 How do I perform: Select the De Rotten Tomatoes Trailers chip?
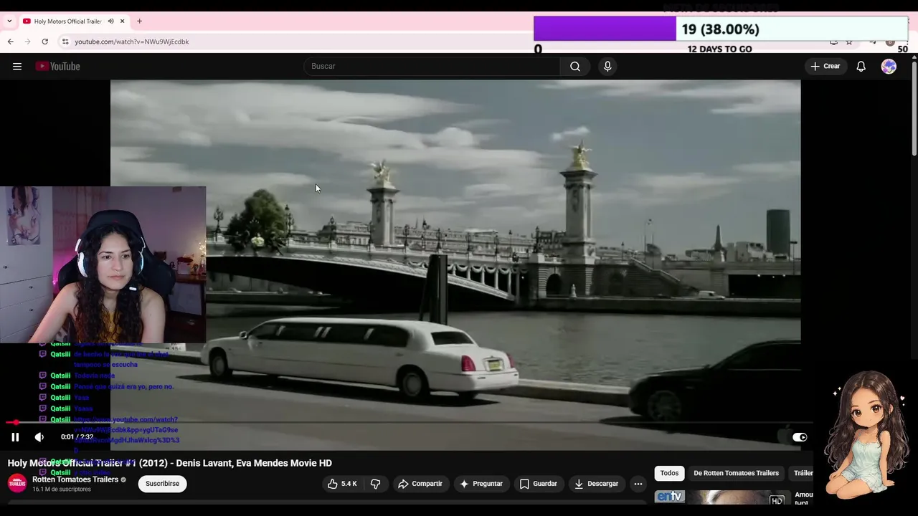tap(736, 473)
